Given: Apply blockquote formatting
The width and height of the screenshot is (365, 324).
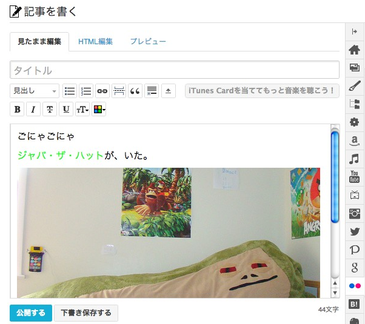Looking at the screenshot, I should tap(135, 91).
